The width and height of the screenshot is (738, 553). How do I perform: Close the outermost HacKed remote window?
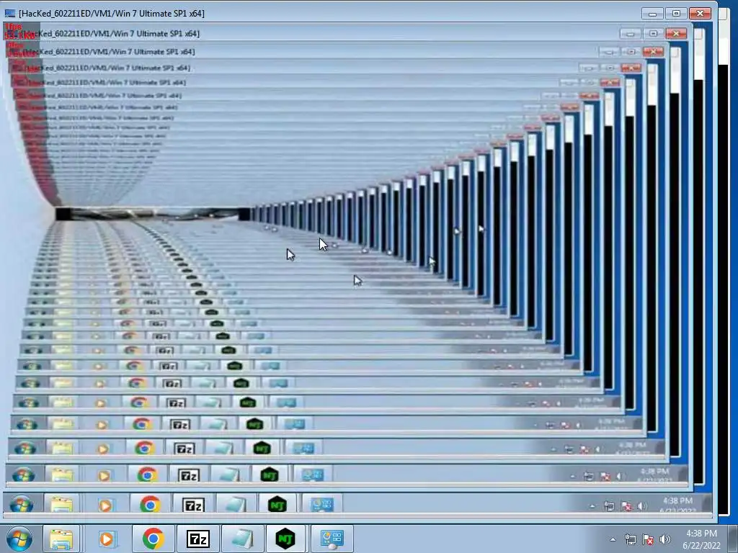click(701, 14)
